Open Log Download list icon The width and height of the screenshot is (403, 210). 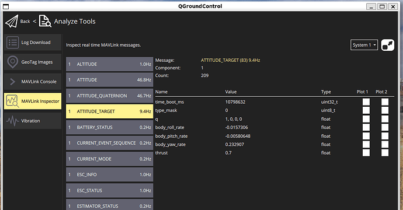pos(13,43)
